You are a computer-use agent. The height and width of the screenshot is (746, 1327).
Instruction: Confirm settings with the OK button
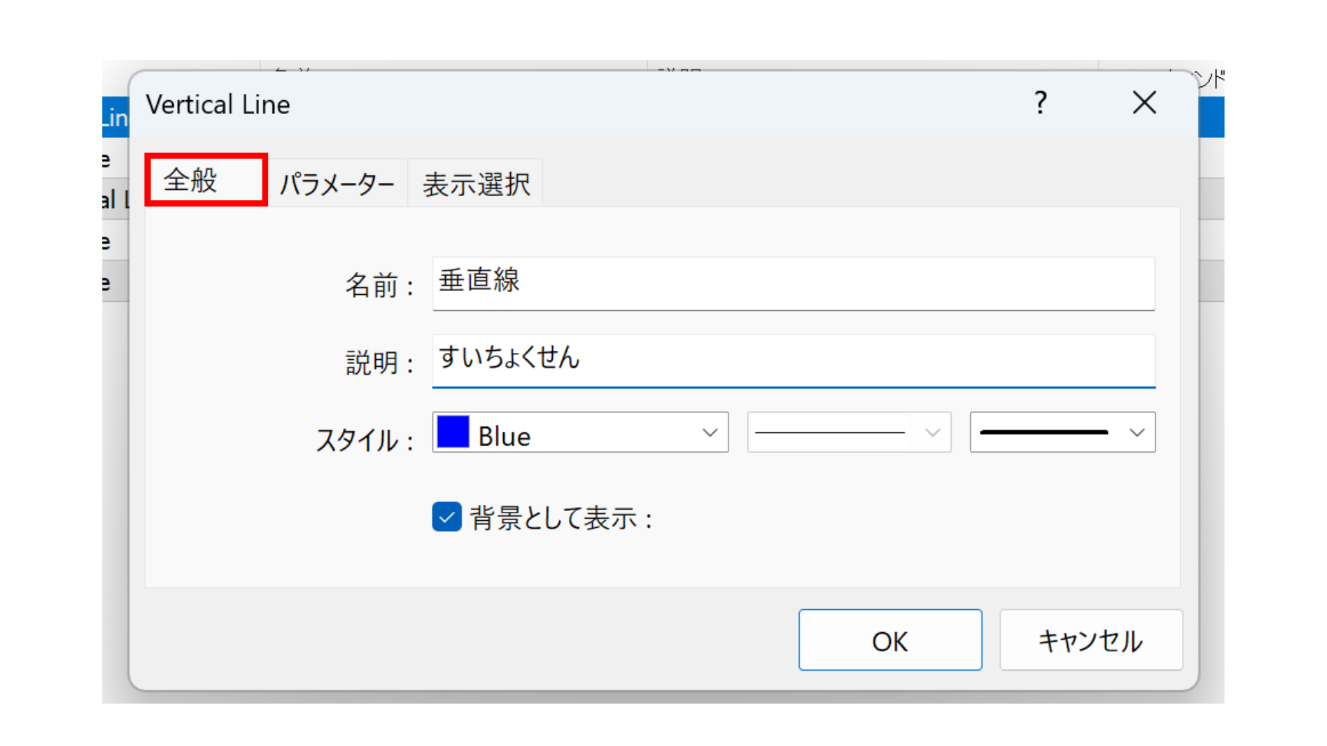click(890, 640)
